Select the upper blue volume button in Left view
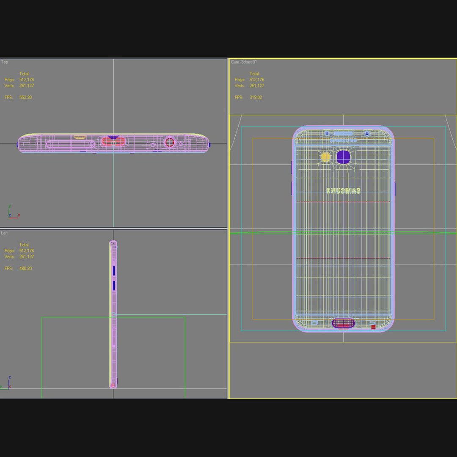Image resolution: width=457 pixels, height=457 pixels. (114, 270)
